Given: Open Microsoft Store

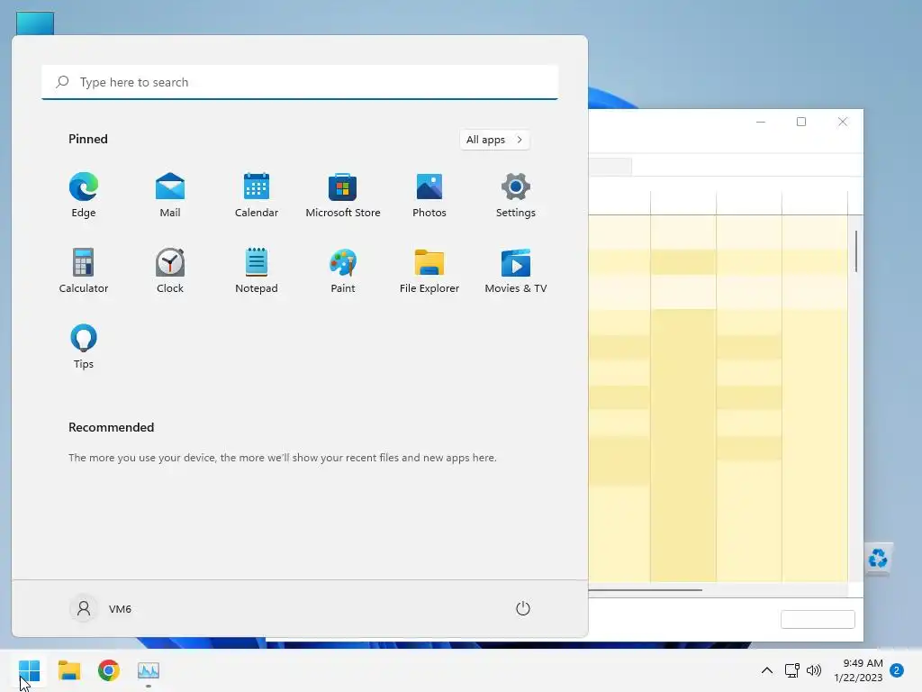Looking at the screenshot, I should tap(343, 196).
